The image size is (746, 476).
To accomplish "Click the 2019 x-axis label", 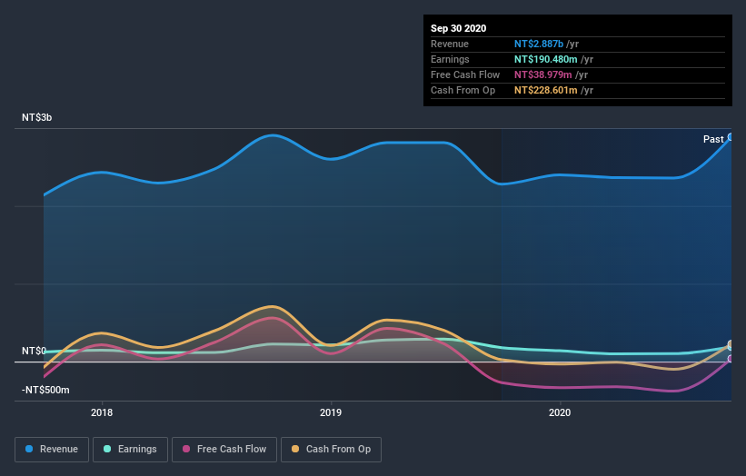I will click(331, 412).
